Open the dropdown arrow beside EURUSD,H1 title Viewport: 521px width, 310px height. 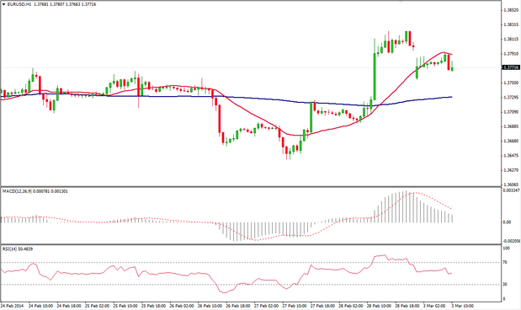point(3,5)
